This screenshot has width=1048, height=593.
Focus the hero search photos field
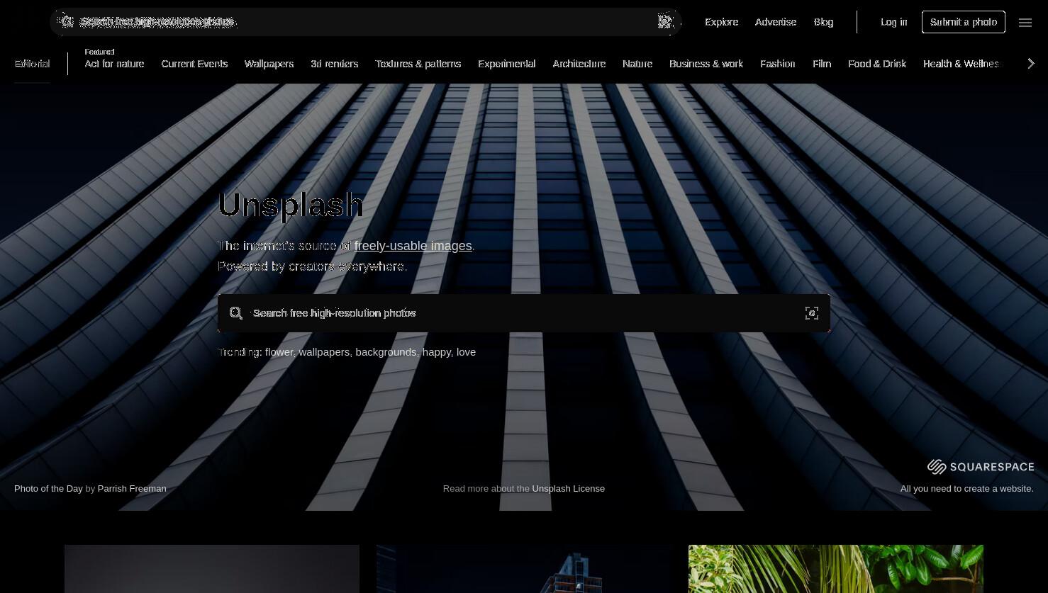(x=524, y=313)
